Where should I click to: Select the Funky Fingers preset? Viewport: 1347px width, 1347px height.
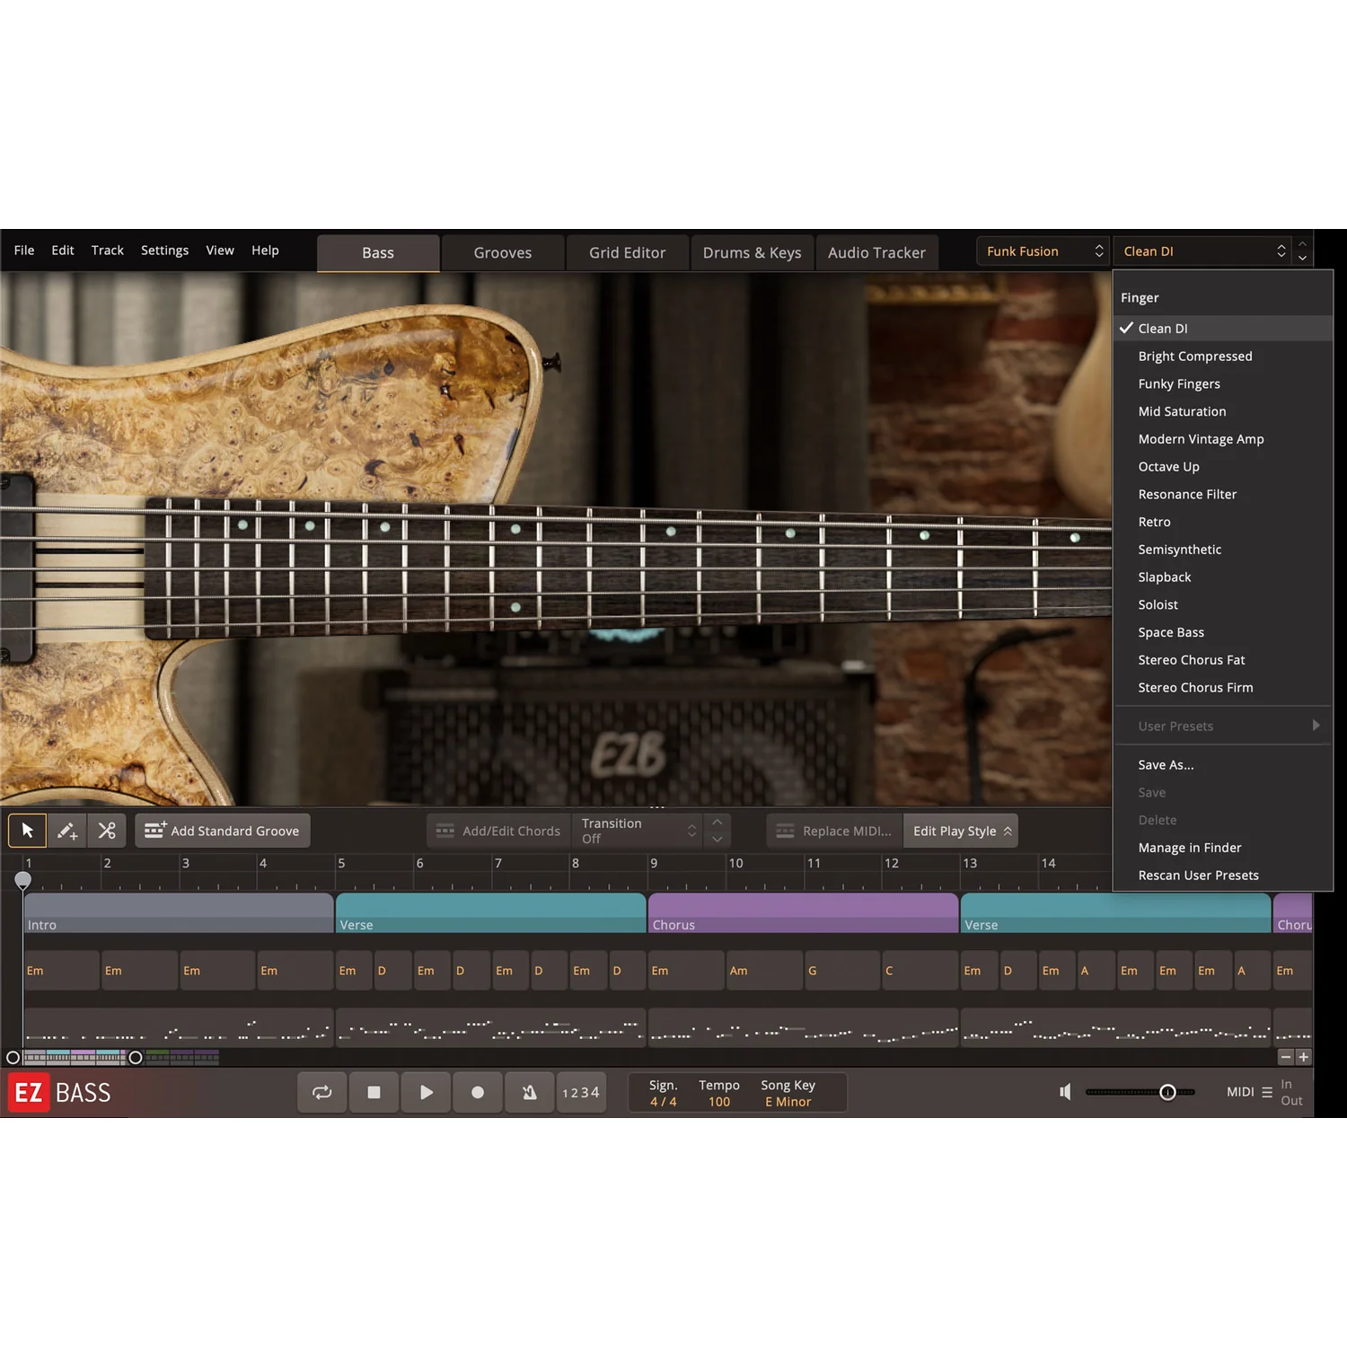(x=1221, y=384)
